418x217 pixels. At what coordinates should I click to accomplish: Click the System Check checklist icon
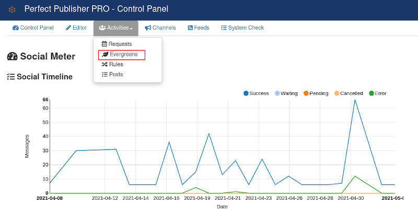point(224,28)
